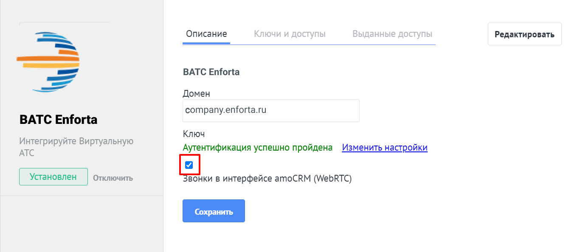
Task: Click the green Установлен status button
Action: pyautogui.click(x=53, y=177)
